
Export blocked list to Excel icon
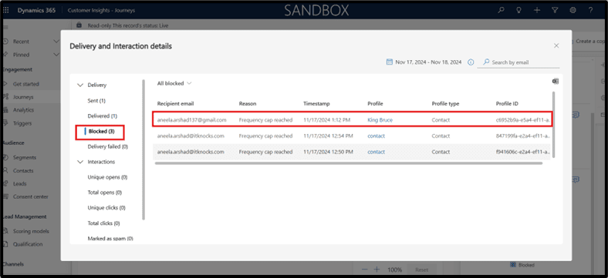[556, 81]
